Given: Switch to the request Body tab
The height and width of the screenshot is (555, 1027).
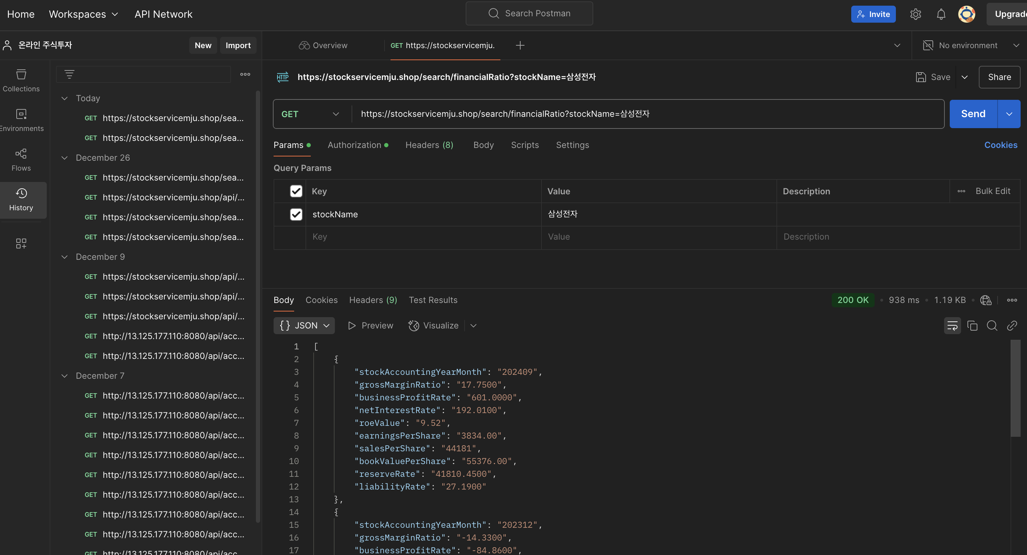Looking at the screenshot, I should tap(484, 145).
